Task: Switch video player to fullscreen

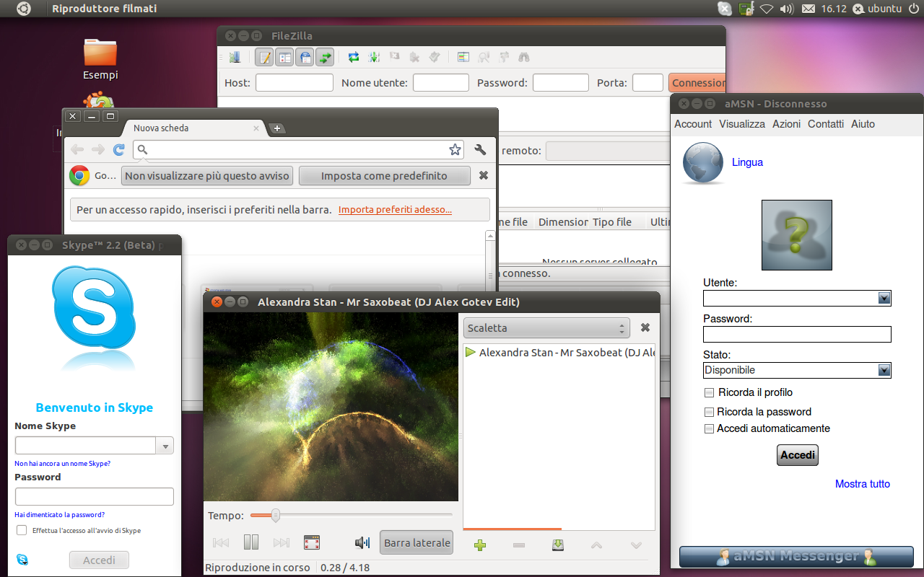Action: pyautogui.click(x=312, y=542)
